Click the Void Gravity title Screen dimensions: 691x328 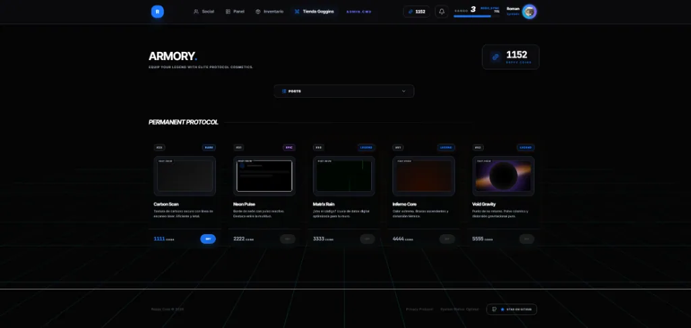tap(484, 204)
